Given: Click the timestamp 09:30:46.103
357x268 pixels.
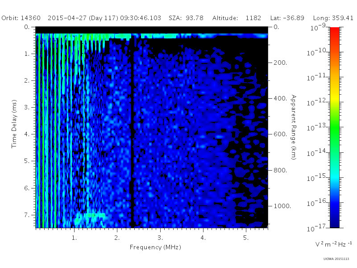Looking at the screenshot, I should [x=141, y=18].
